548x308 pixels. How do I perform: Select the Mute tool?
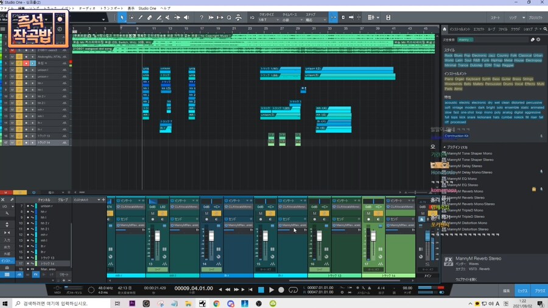pyautogui.click(x=168, y=17)
